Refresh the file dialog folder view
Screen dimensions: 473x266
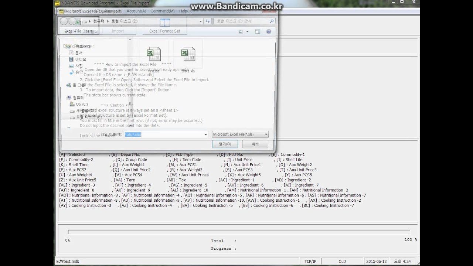tap(208, 21)
